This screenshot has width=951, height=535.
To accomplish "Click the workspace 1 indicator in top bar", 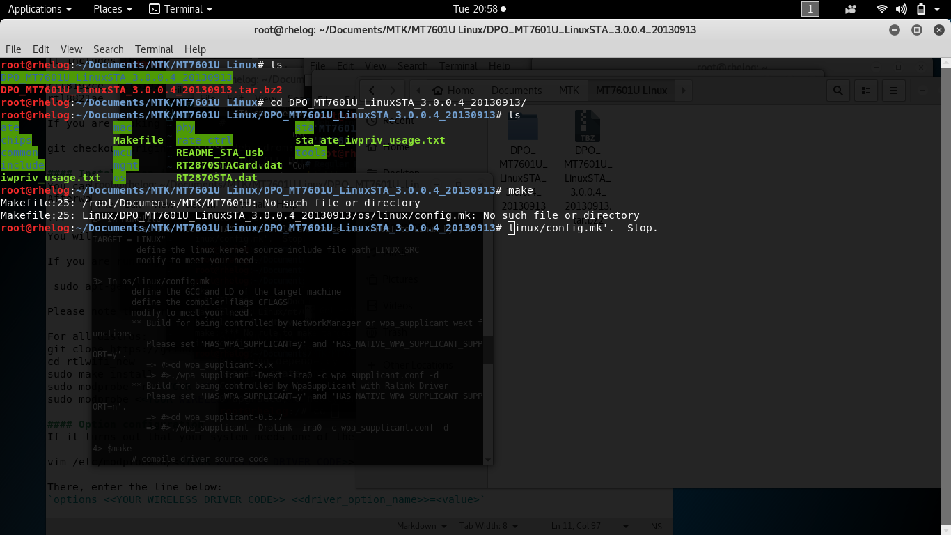I will pos(810,9).
